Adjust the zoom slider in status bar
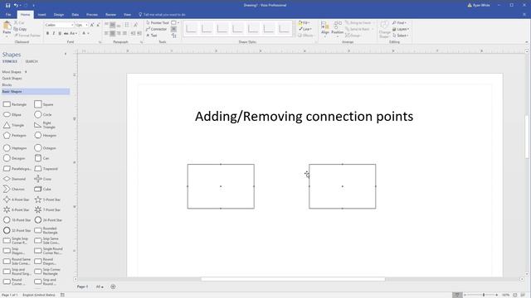Screen dimensions: 531x298 (x=484, y=295)
